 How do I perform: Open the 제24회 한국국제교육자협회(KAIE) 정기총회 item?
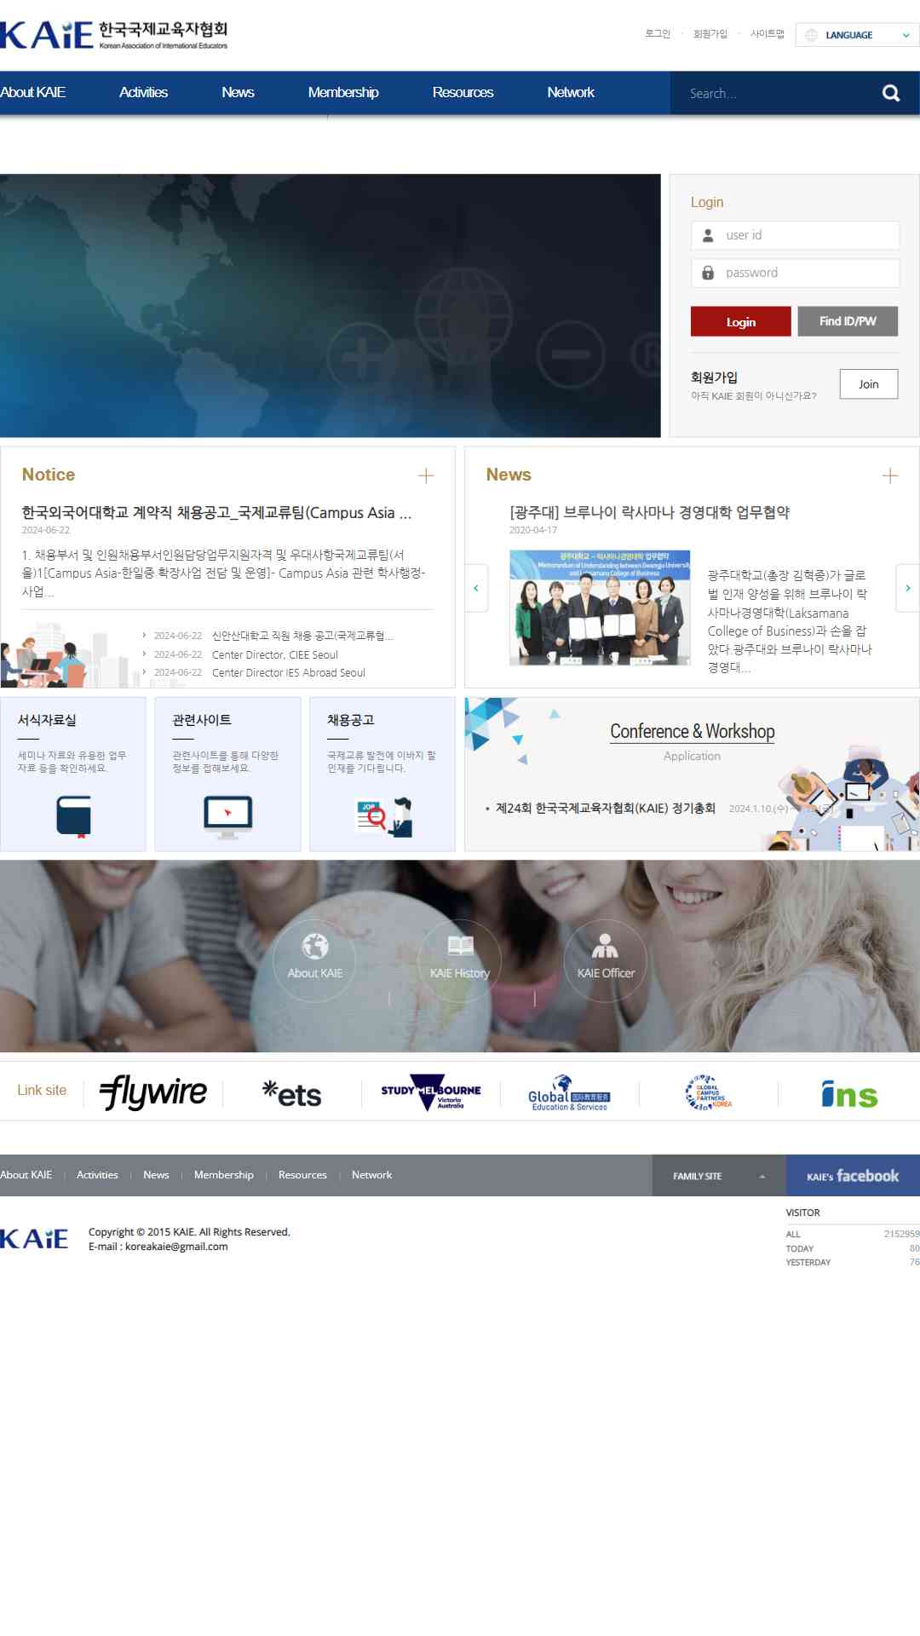click(606, 808)
